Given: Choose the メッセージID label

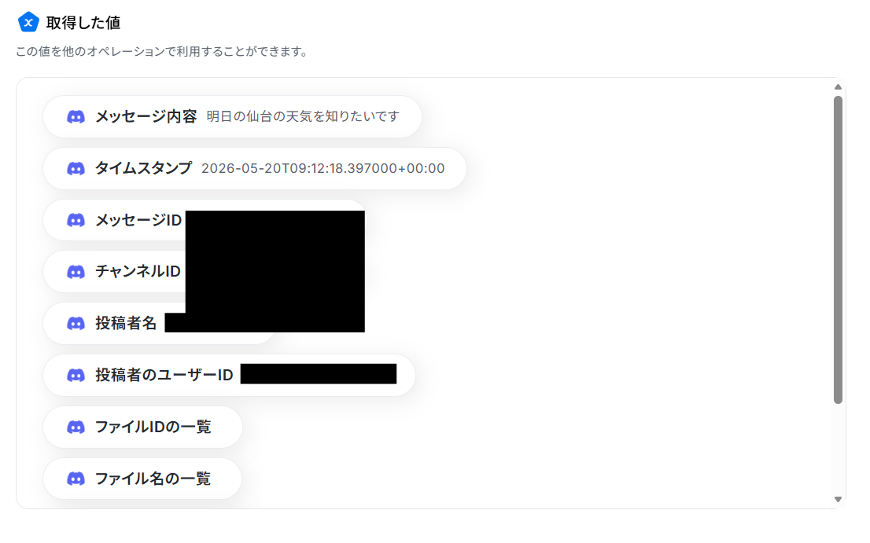Looking at the screenshot, I should click(x=138, y=221).
